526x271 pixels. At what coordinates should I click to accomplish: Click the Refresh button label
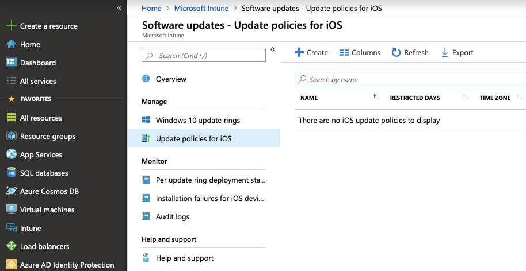[x=416, y=52]
